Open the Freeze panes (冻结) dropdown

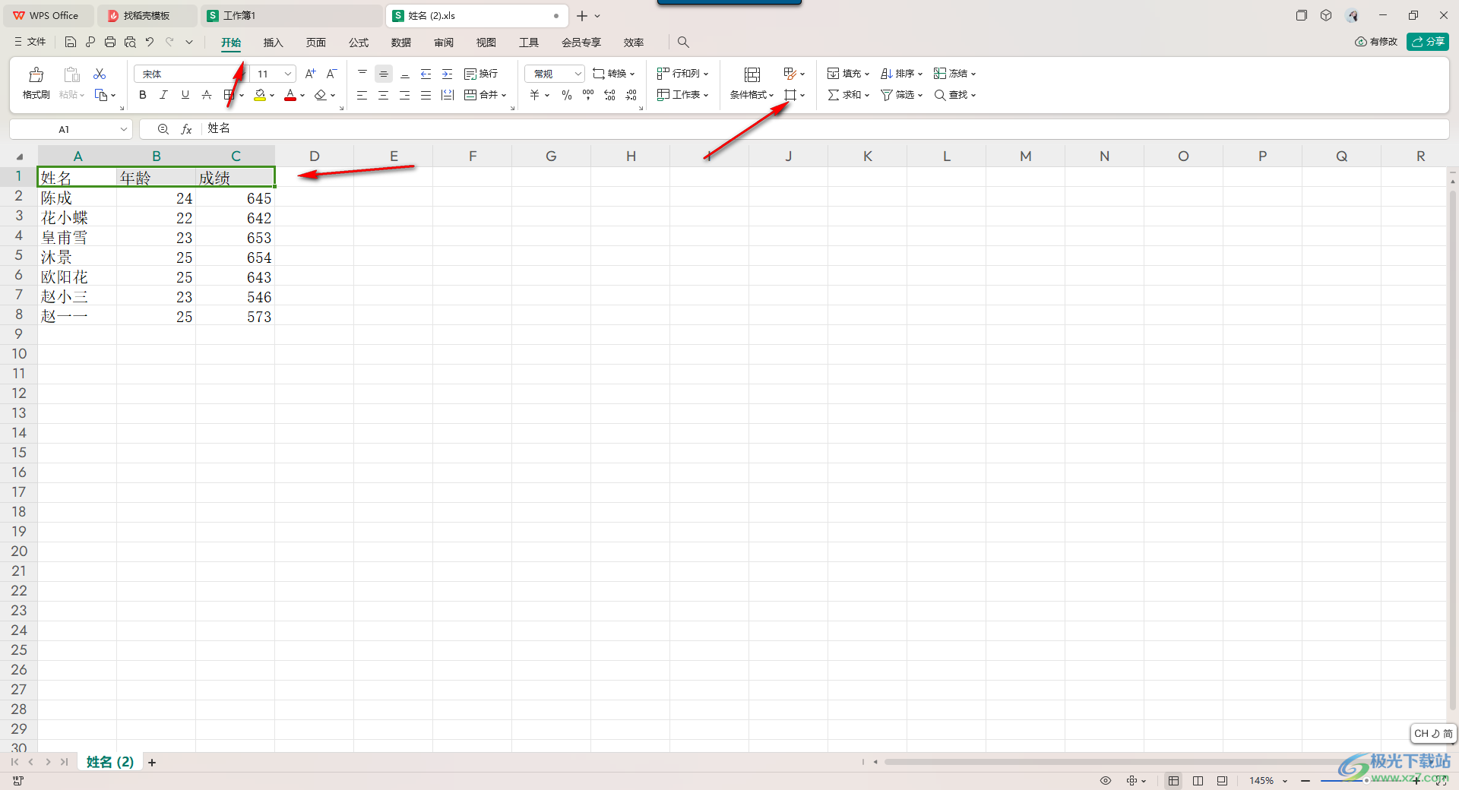[x=954, y=74]
